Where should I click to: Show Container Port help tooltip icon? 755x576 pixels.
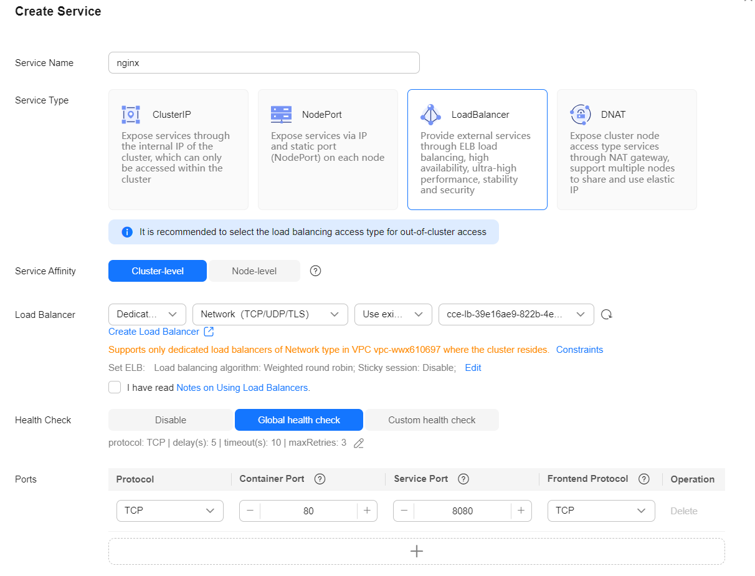click(320, 479)
